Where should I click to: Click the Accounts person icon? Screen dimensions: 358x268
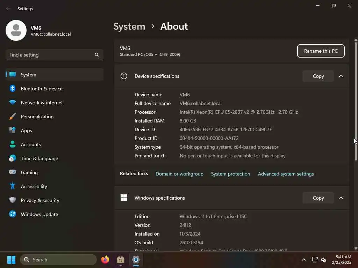[13, 144]
